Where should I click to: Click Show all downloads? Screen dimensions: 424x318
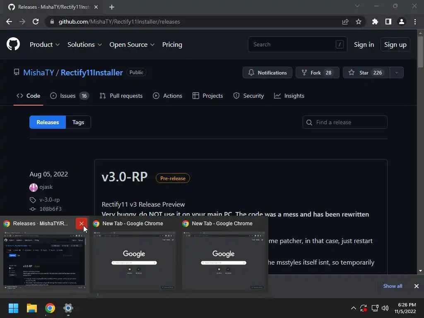[x=393, y=286]
